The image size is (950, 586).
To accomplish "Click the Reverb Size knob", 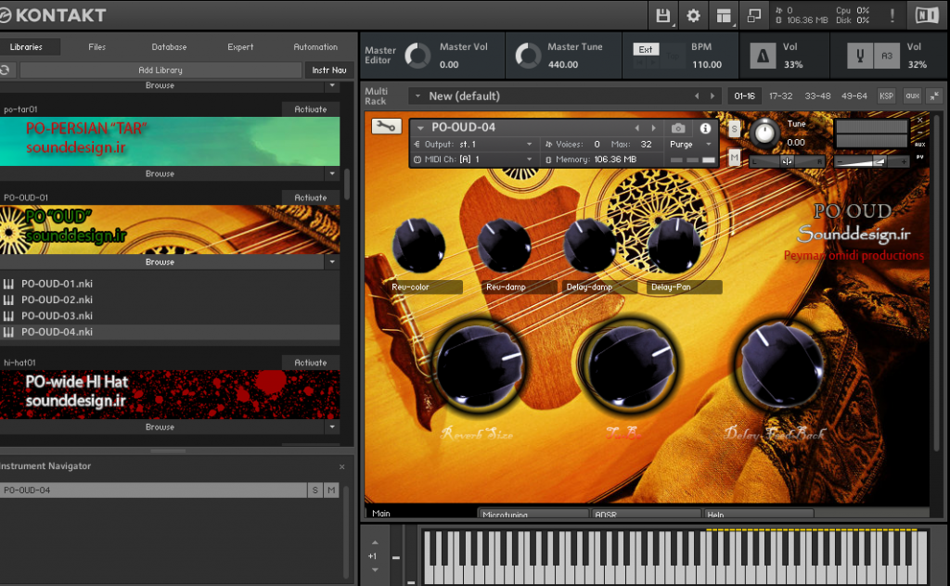I will click(480, 365).
